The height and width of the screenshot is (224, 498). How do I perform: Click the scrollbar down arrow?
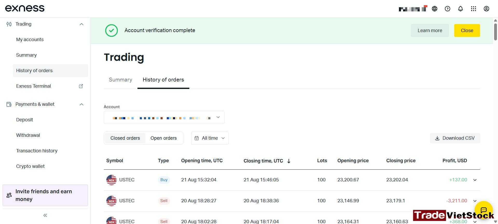click(x=495, y=222)
